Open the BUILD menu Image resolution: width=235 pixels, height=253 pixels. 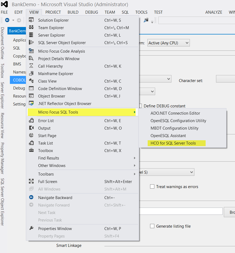pyautogui.click(x=73, y=12)
